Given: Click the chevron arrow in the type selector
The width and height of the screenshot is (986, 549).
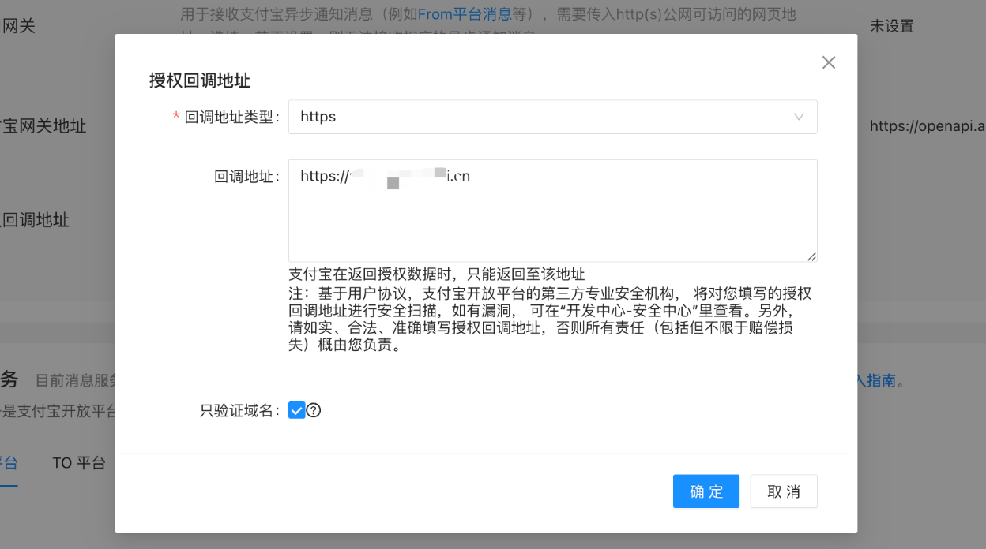Looking at the screenshot, I should (x=799, y=117).
